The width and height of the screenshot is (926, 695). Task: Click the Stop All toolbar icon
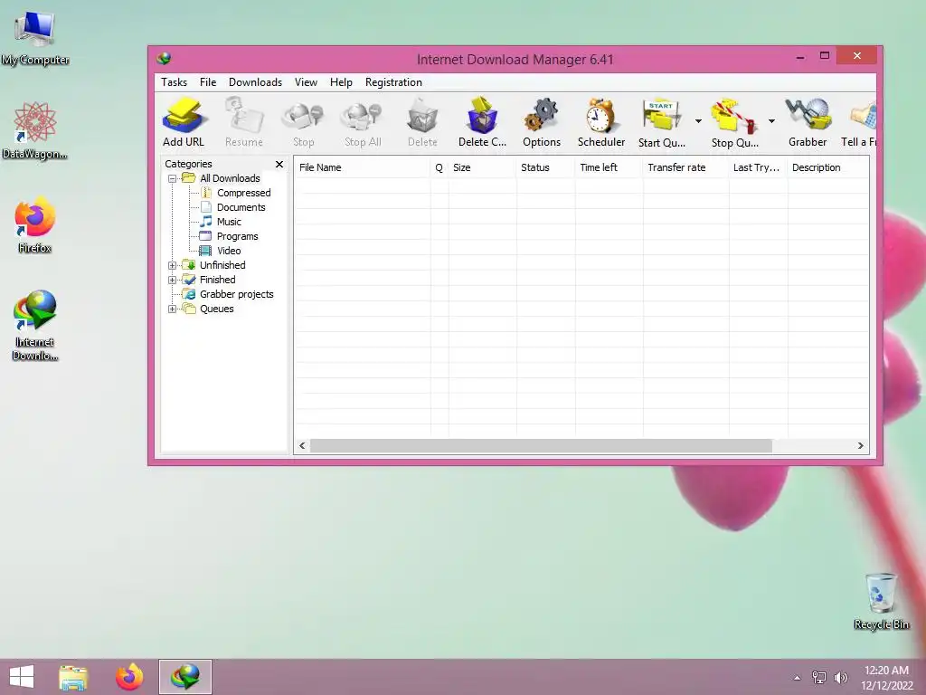(x=363, y=123)
